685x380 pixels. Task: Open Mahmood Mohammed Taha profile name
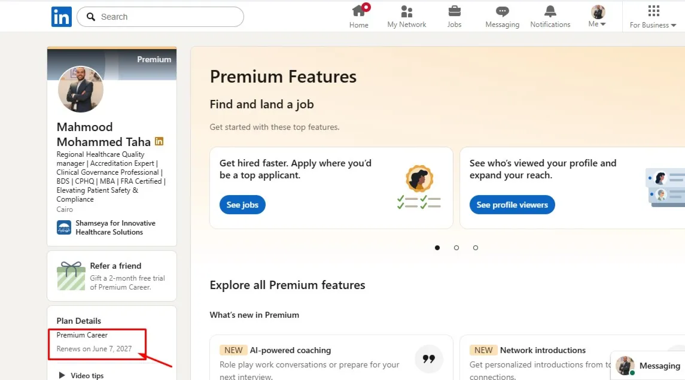[103, 135]
